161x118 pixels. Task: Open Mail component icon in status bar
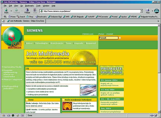pyautogui.click(x=8, y=115)
